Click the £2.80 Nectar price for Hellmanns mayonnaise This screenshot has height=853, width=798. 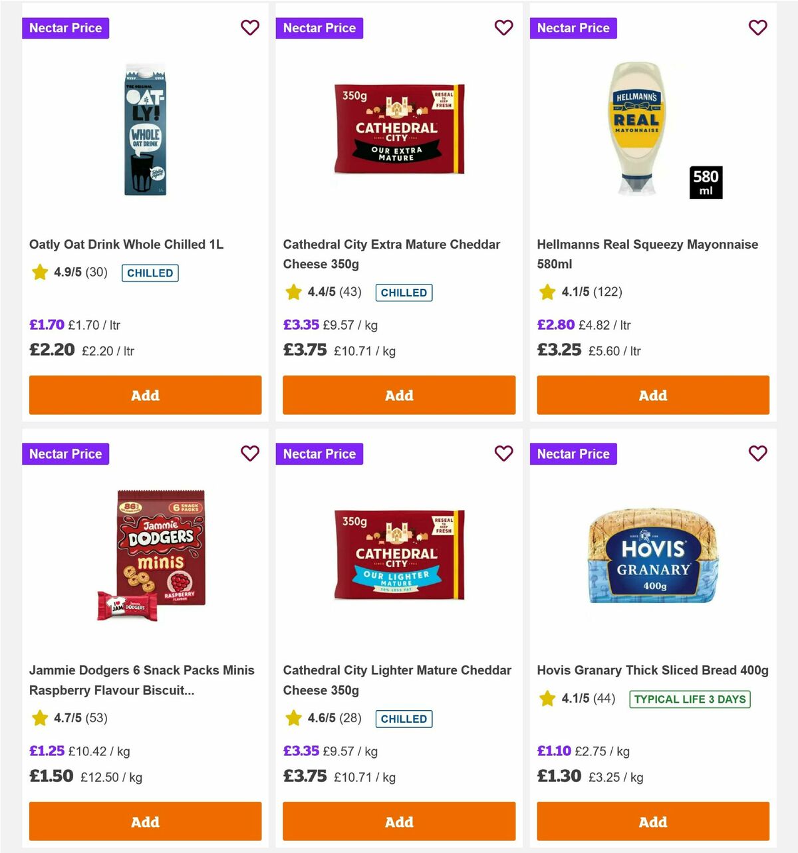tap(556, 325)
